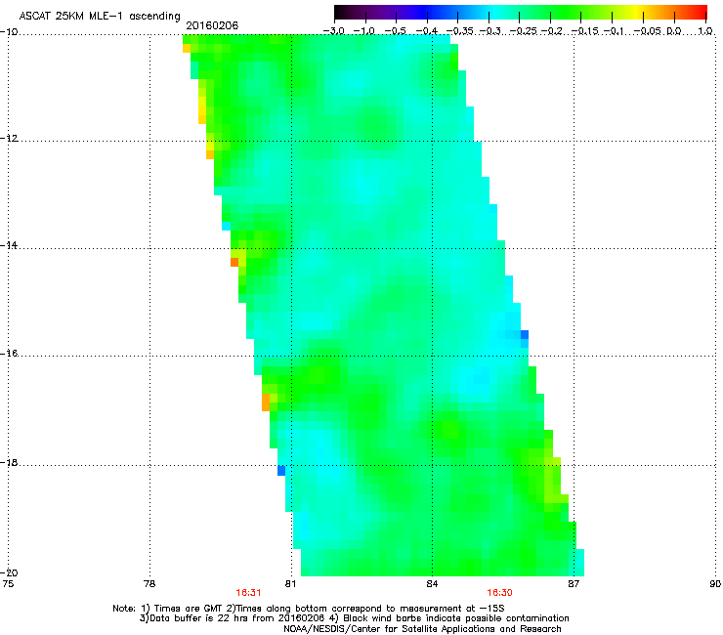The width and height of the screenshot is (723, 635).
Task: Click the colorbar label "-3.0"
Action: (x=333, y=31)
